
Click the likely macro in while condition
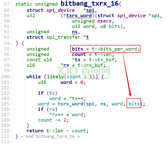click(55, 77)
